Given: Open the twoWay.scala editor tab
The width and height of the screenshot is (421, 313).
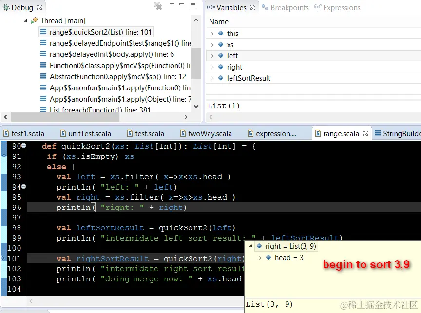Looking at the screenshot, I should pos(206,133).
